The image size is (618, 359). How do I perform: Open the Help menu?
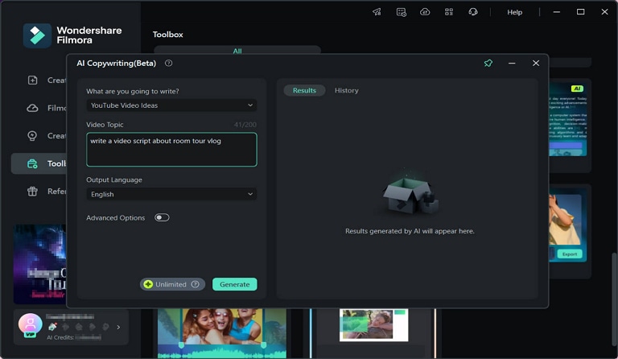pyautogui.click(x=514, y=12)
